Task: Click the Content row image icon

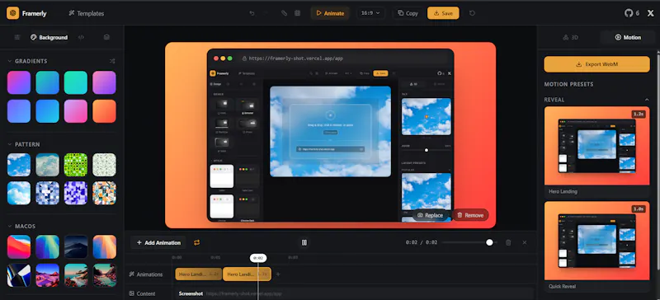Action: (132, 293)
